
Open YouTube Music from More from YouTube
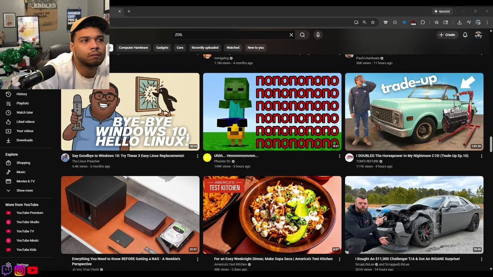(x=27, y=240)
